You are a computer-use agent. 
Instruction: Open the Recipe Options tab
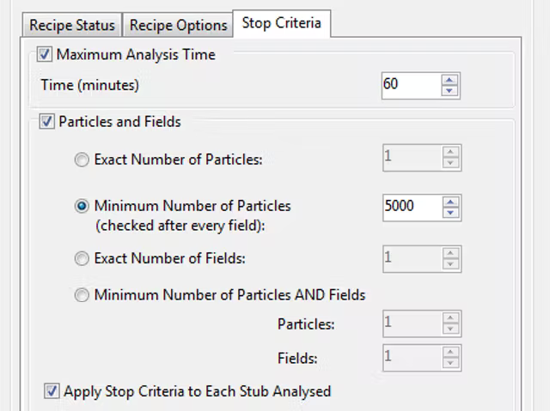click(178, 25)
